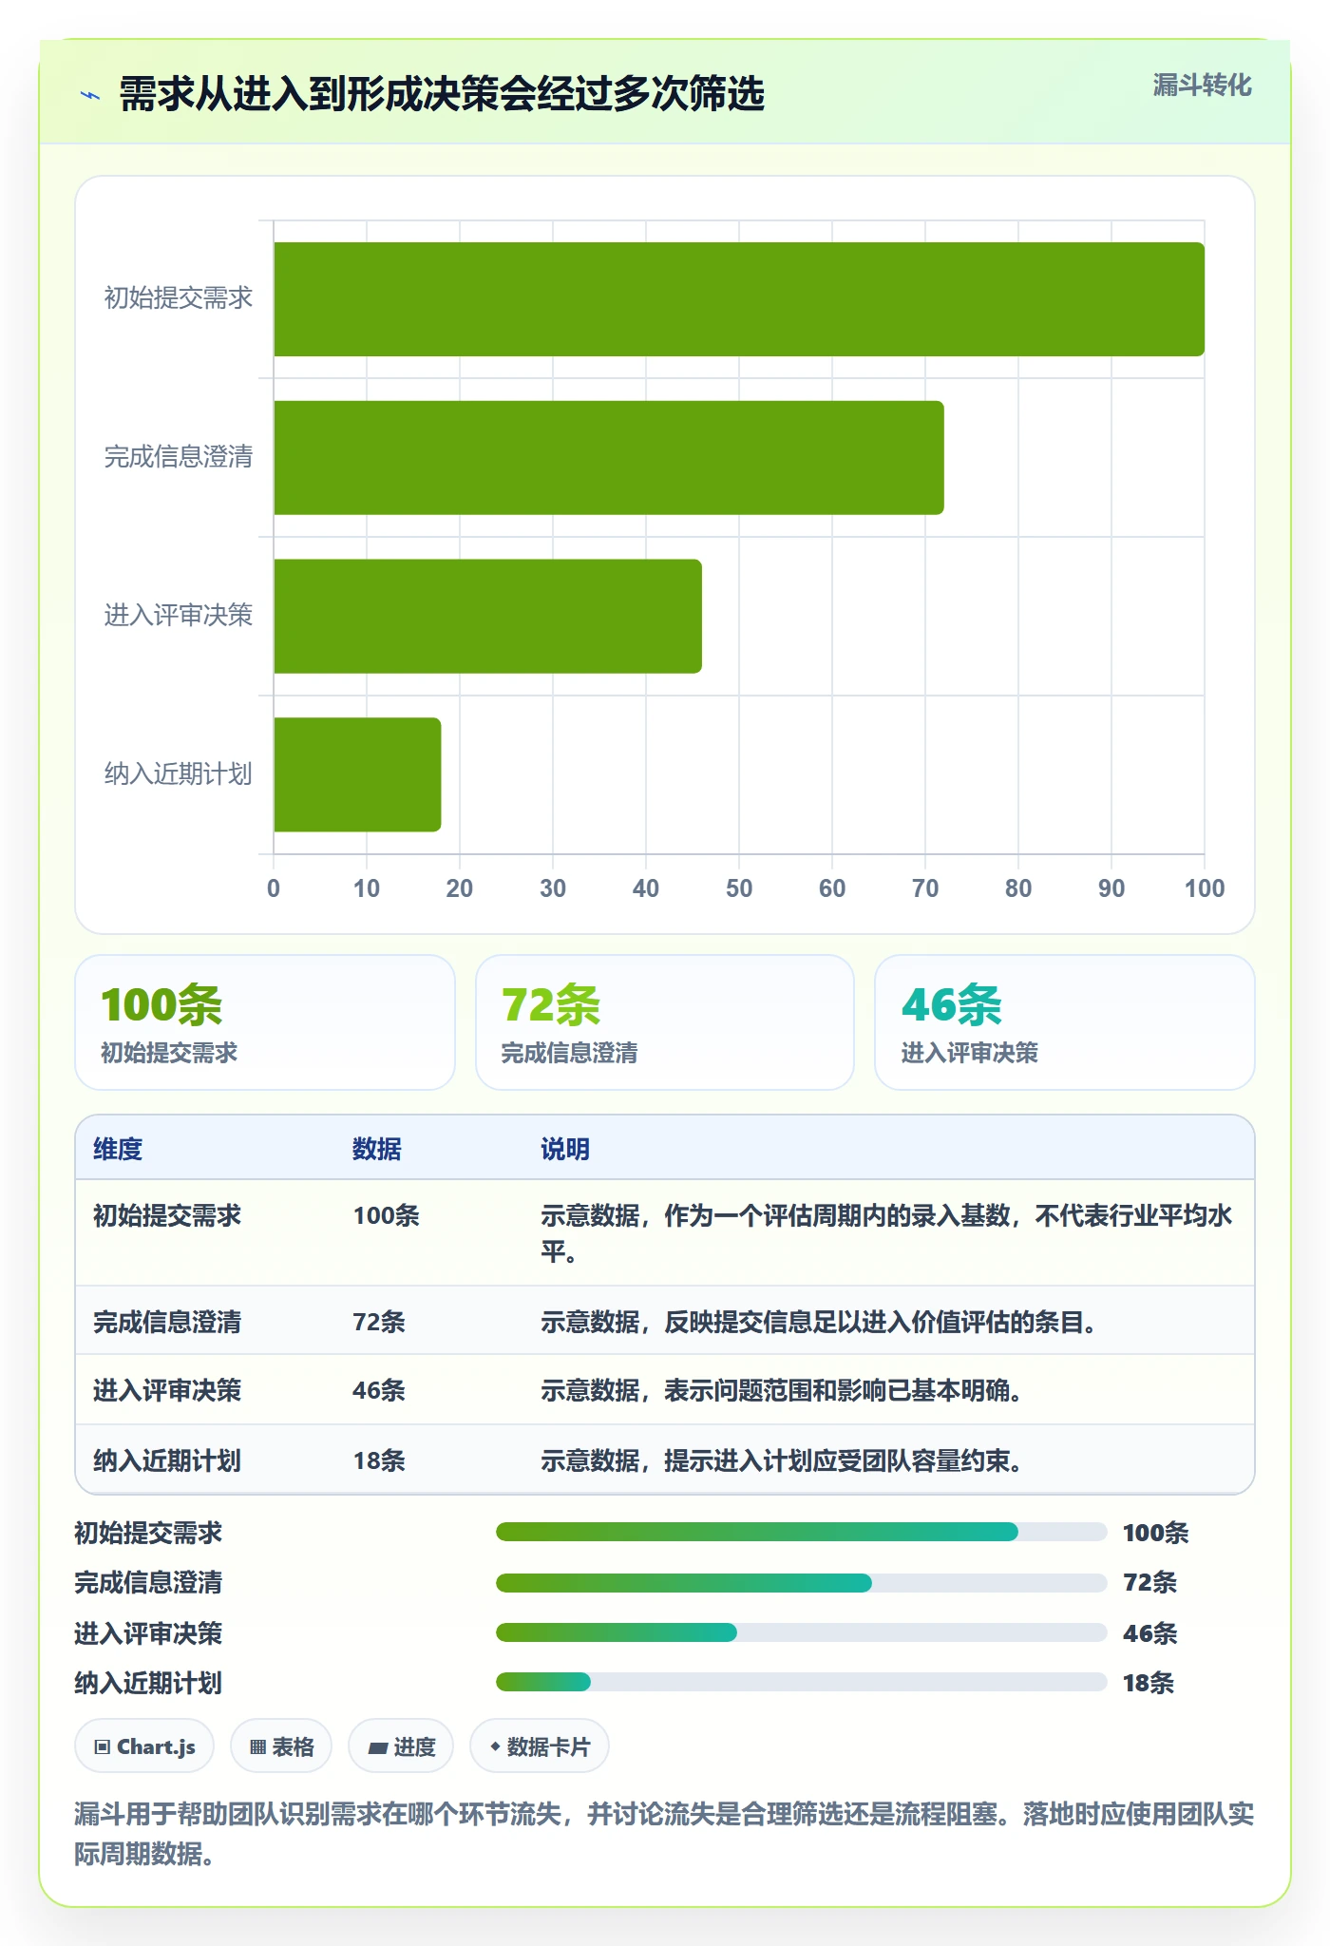Click the 数据 table column header
1330x1946 pixels.
pyautogui.click(x=377, y=1149)
